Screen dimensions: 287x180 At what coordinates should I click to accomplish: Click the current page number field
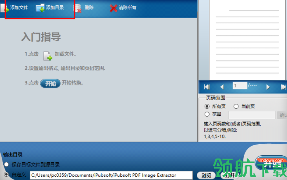pos(240,86)
